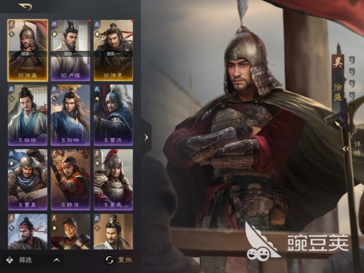364x273 pixels.
Task: Choose the 5 刘晔 hero card
Action: (70, 115)
